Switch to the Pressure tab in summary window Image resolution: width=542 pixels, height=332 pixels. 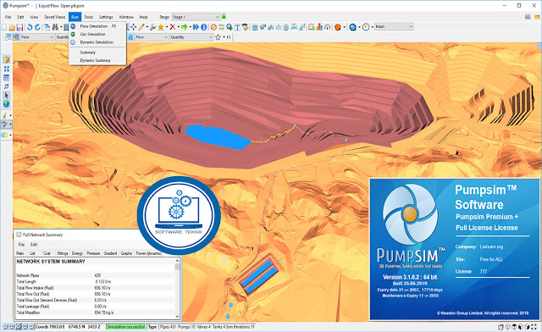click(x=93, y=253)
